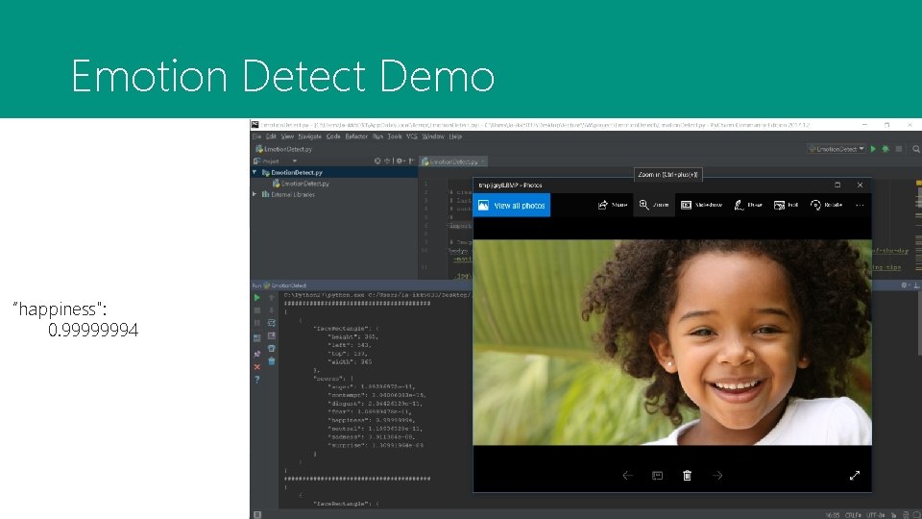This screenshot has height=519, width=922.
Task: Click the restore layout icon in Run panel
Action: [257, 337]
